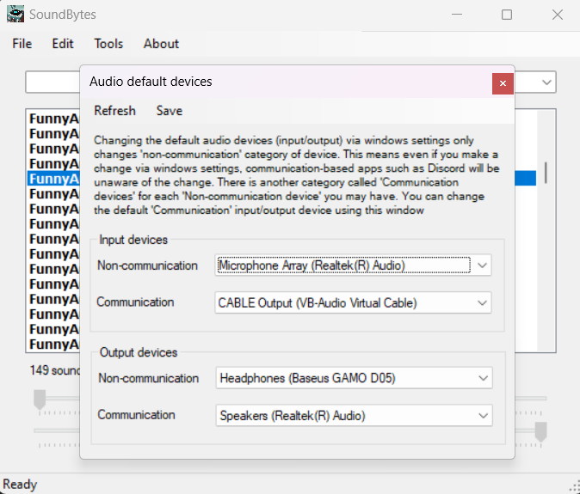
Task: Select the highlighted FunnyA sound list item
Action: coord(53,179)
